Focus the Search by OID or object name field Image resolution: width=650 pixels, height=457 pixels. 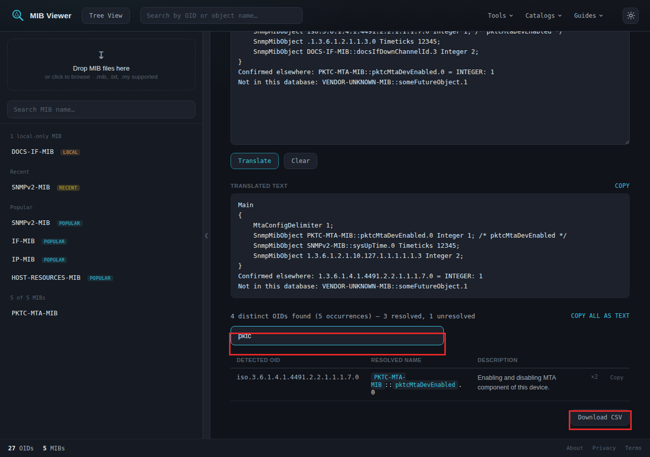(221, 16)
